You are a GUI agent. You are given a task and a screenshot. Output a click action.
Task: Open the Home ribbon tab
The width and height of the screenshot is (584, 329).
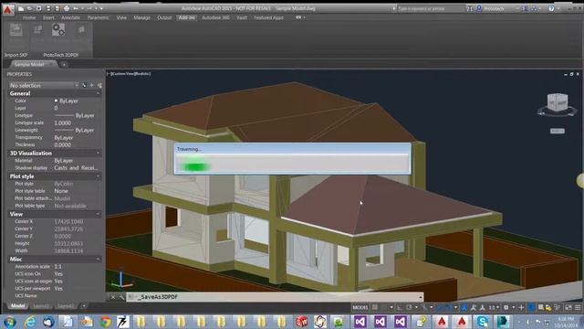(x=29, y=17)
